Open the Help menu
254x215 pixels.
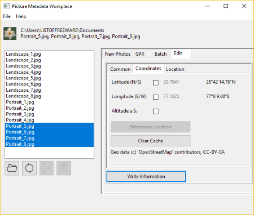pyautogui.click(x=21, y=16)
